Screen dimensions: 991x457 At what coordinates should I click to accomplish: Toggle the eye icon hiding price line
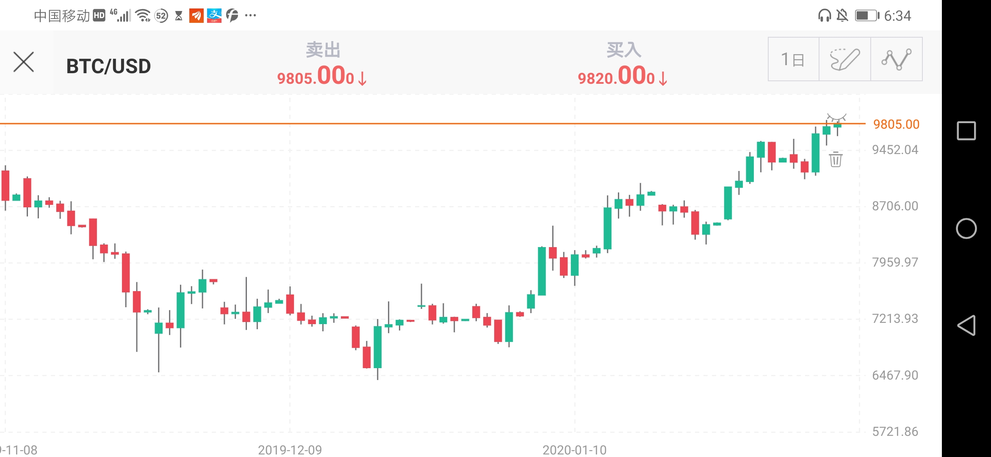(x=836, y=117)
